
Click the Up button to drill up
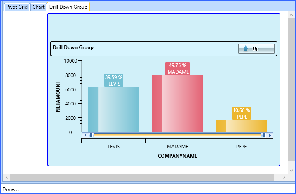[x=256, y=49]
